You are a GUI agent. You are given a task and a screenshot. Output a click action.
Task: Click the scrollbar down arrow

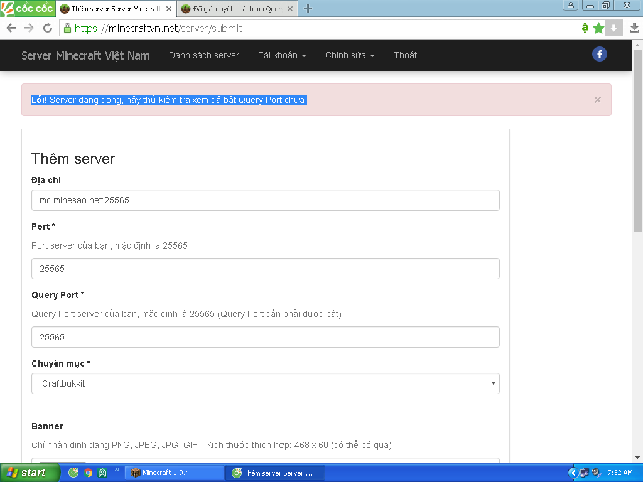coord(638,458)
